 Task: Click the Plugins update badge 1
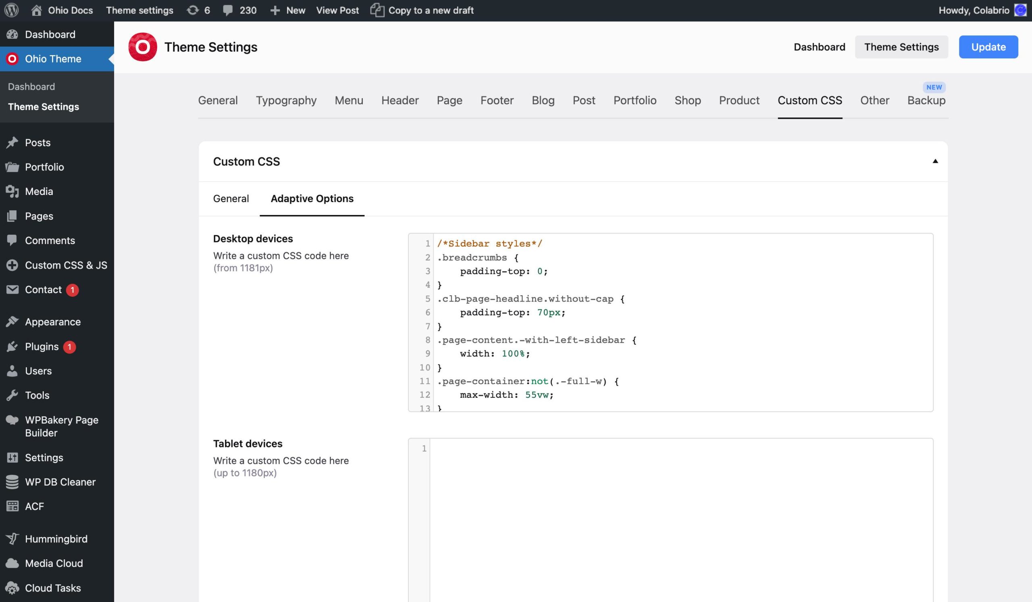coord(70,347)
